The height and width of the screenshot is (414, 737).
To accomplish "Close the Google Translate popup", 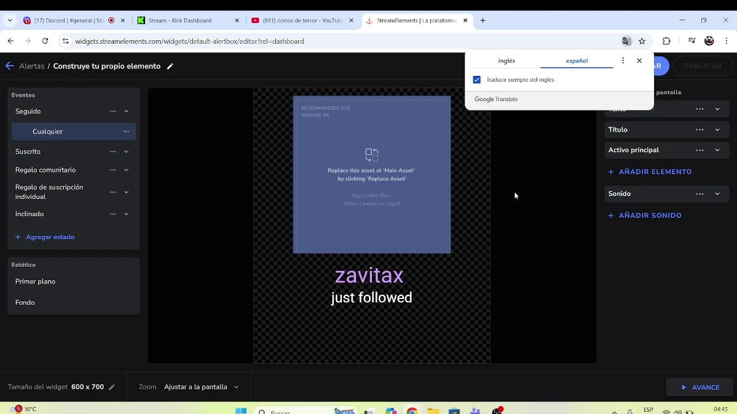I will coord(639,60).
